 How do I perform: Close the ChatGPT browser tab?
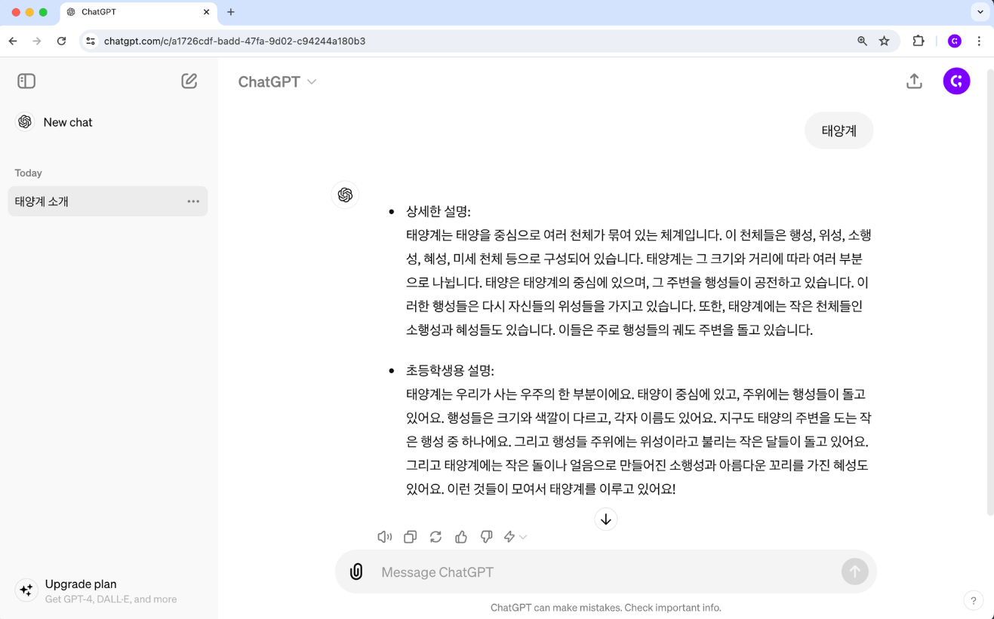pos(206,12)
